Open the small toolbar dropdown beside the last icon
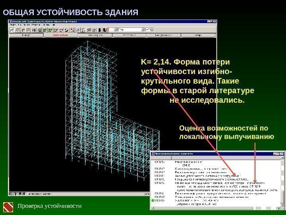The image size is (286, 215). (113, 29)
